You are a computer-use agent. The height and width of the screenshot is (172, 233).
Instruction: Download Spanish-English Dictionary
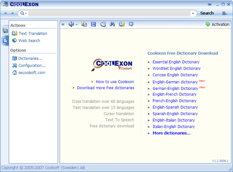(175, 114)
